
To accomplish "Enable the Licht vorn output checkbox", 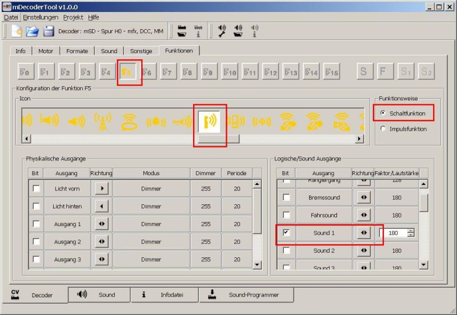I will [x=37, y=189].
